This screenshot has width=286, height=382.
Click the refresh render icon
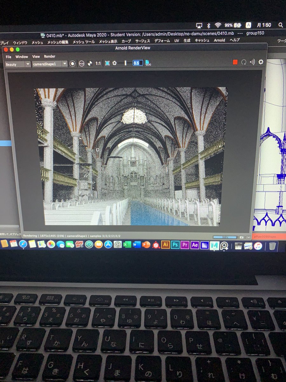pos(244,62)
